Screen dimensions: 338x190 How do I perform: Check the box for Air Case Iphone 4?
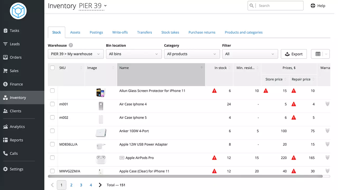pos(52,104)
